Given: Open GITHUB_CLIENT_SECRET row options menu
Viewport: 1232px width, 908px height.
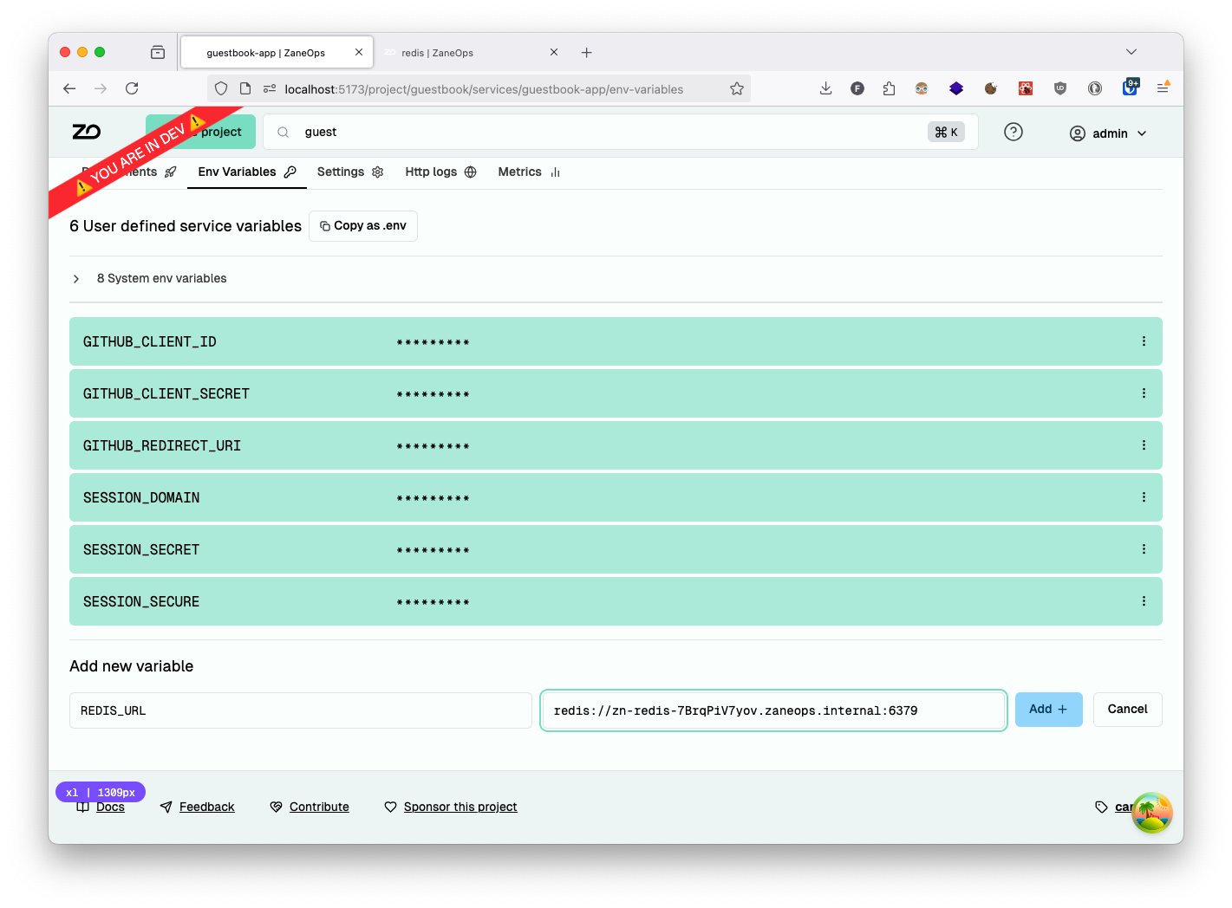Looking at the screenshot, I should pos(1144,393).
